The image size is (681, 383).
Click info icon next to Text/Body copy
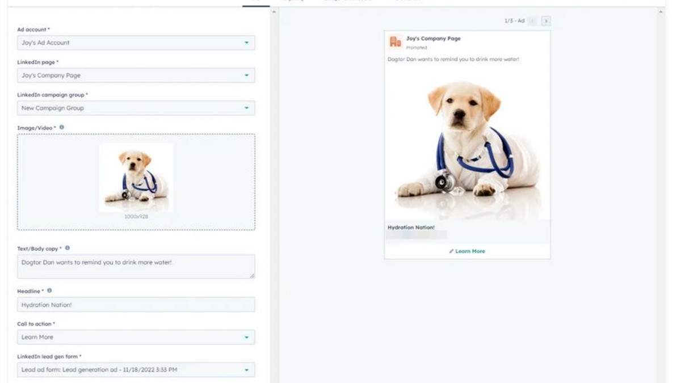tap(68, 248)
